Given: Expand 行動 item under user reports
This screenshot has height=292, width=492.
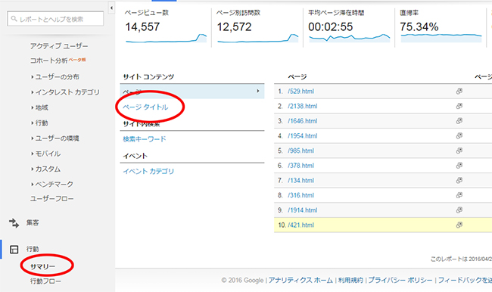Looking at the screenshot, I should 39,123.
